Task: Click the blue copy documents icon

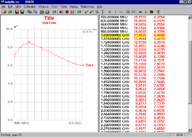Action: point(29,12)
